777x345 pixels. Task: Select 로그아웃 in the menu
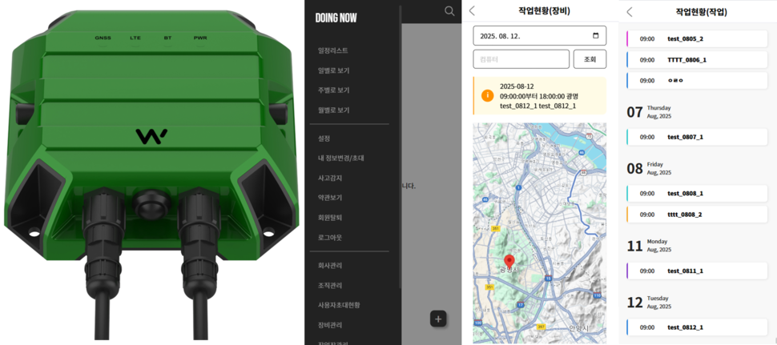pos(330,237)
